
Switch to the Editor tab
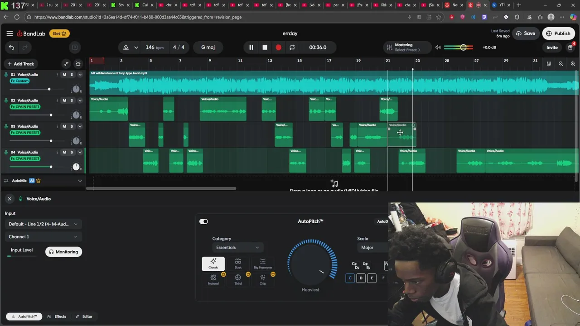84,316
